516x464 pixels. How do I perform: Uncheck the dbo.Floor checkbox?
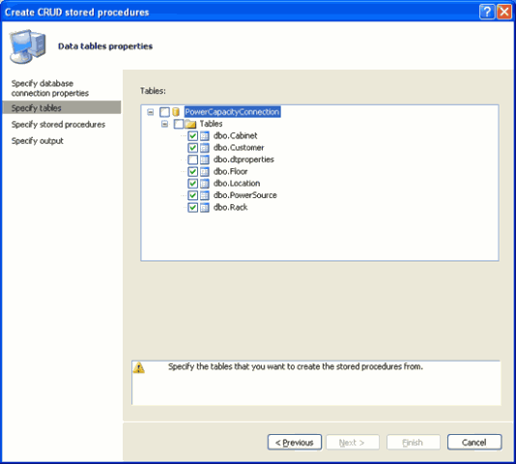193,171
